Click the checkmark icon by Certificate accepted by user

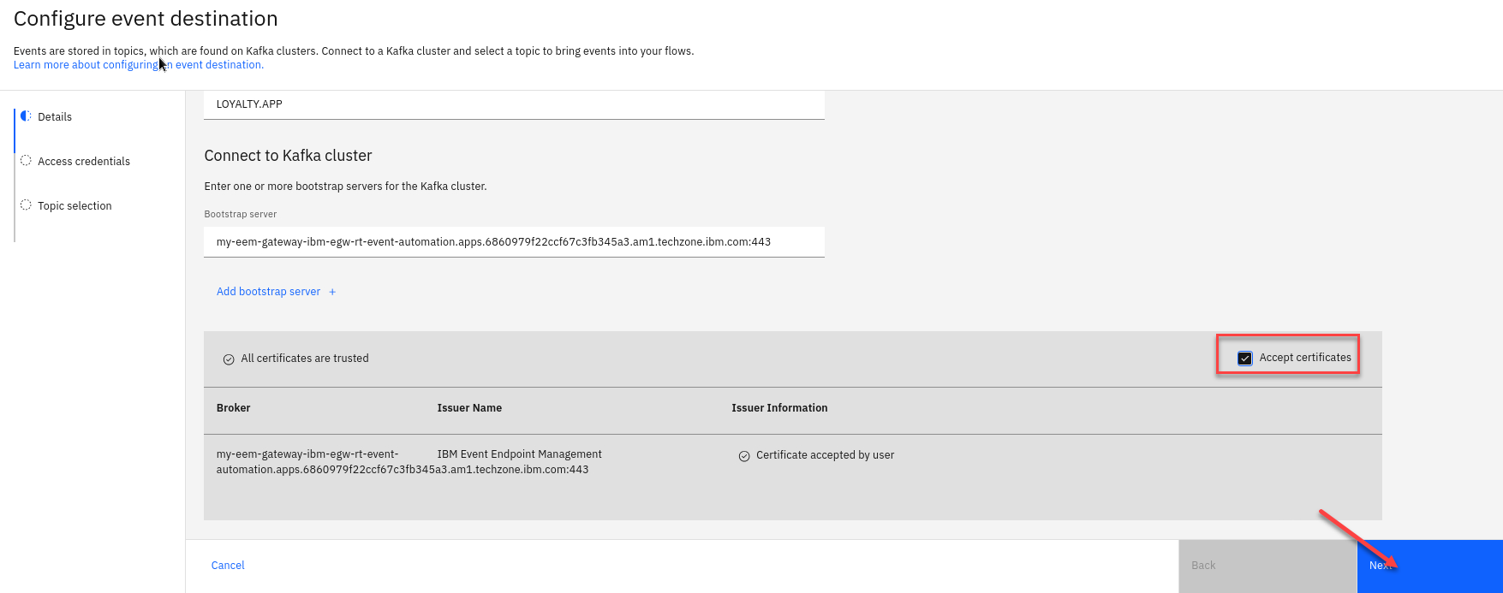click(x=744, y=456)
